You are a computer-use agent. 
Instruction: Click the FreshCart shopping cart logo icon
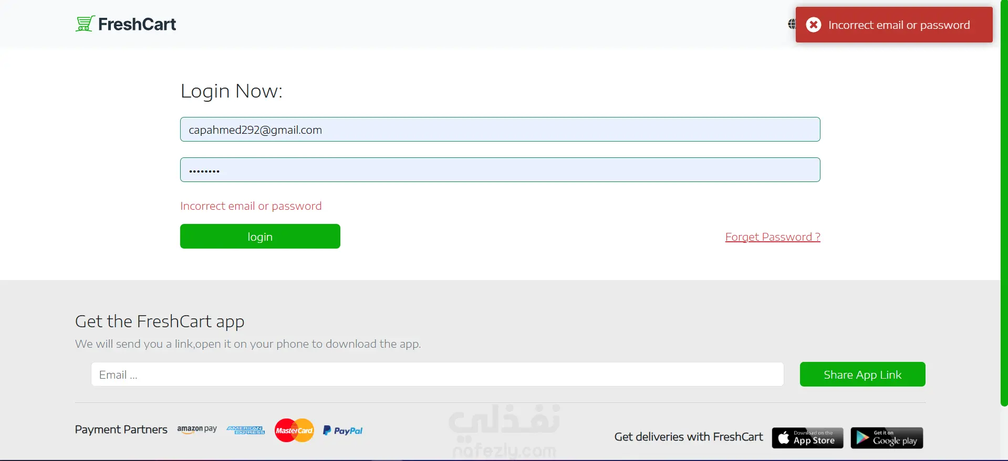(x=85, y=24)
